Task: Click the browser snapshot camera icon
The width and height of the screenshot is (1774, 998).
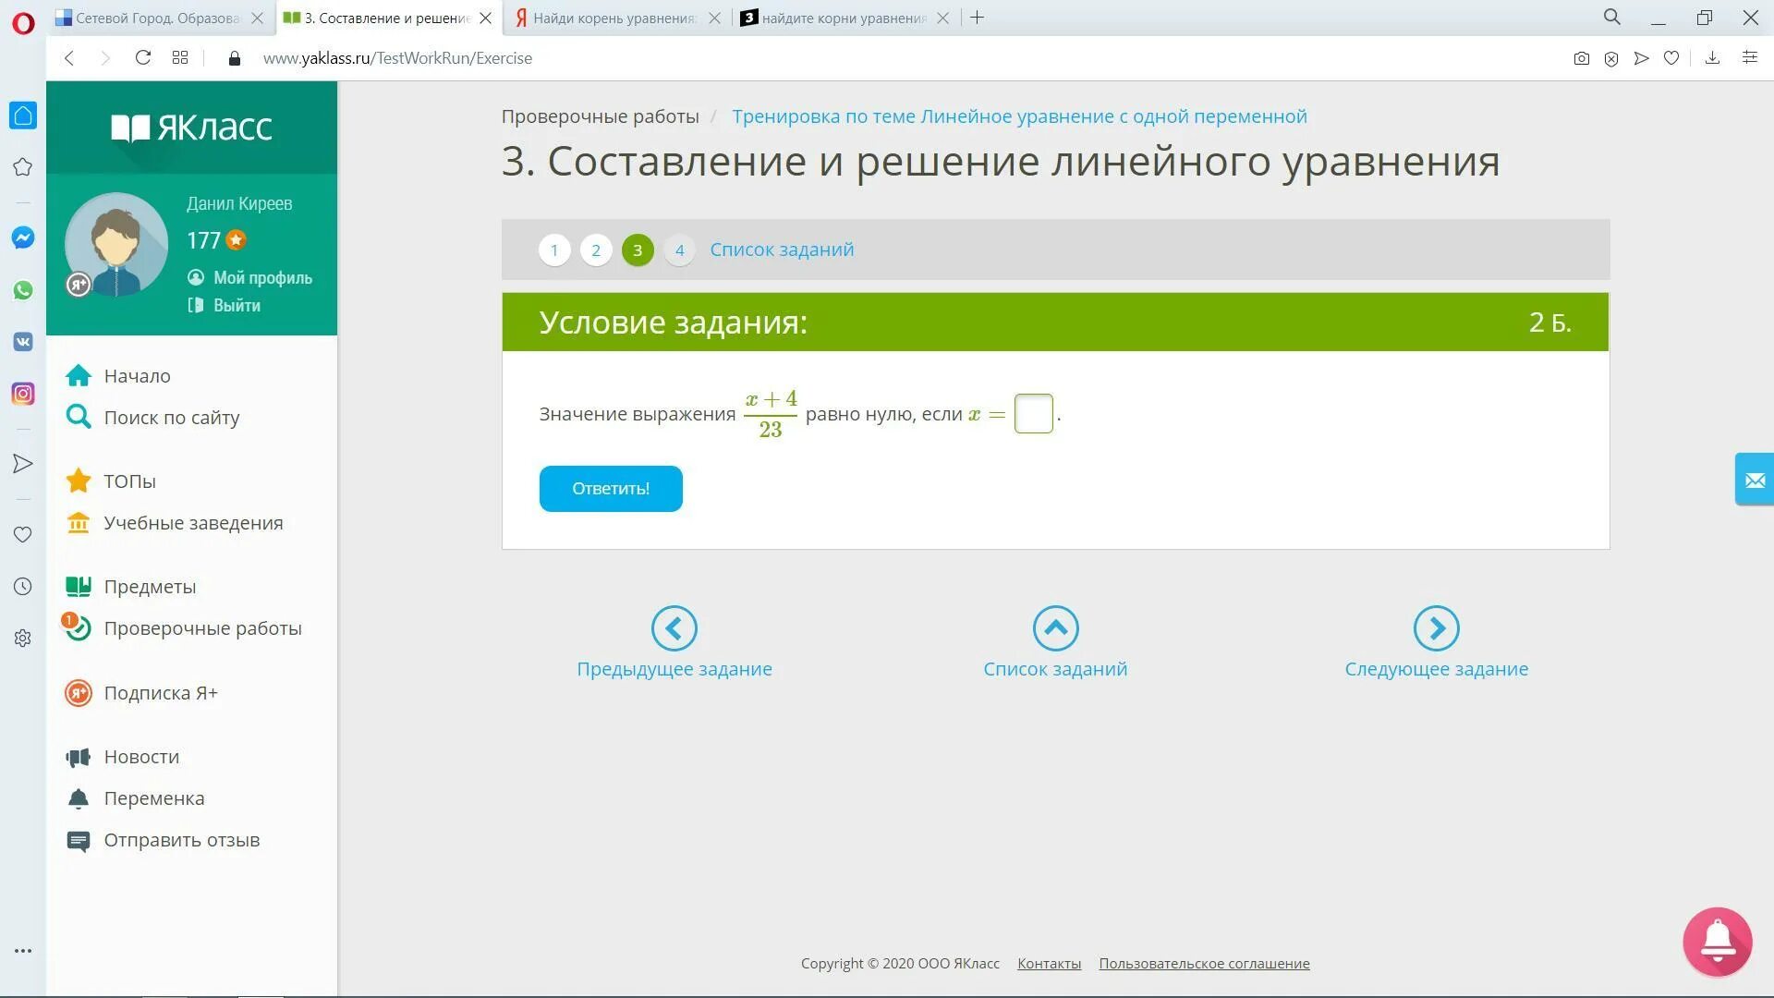Action: point(1581,58)
